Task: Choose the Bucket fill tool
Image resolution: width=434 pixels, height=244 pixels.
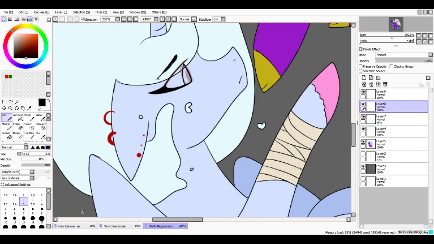Action: click(x=6, y=136)
